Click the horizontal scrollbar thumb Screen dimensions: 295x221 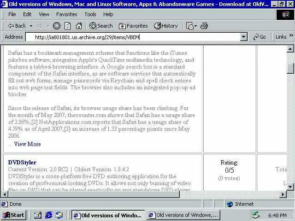click(94, 194)
